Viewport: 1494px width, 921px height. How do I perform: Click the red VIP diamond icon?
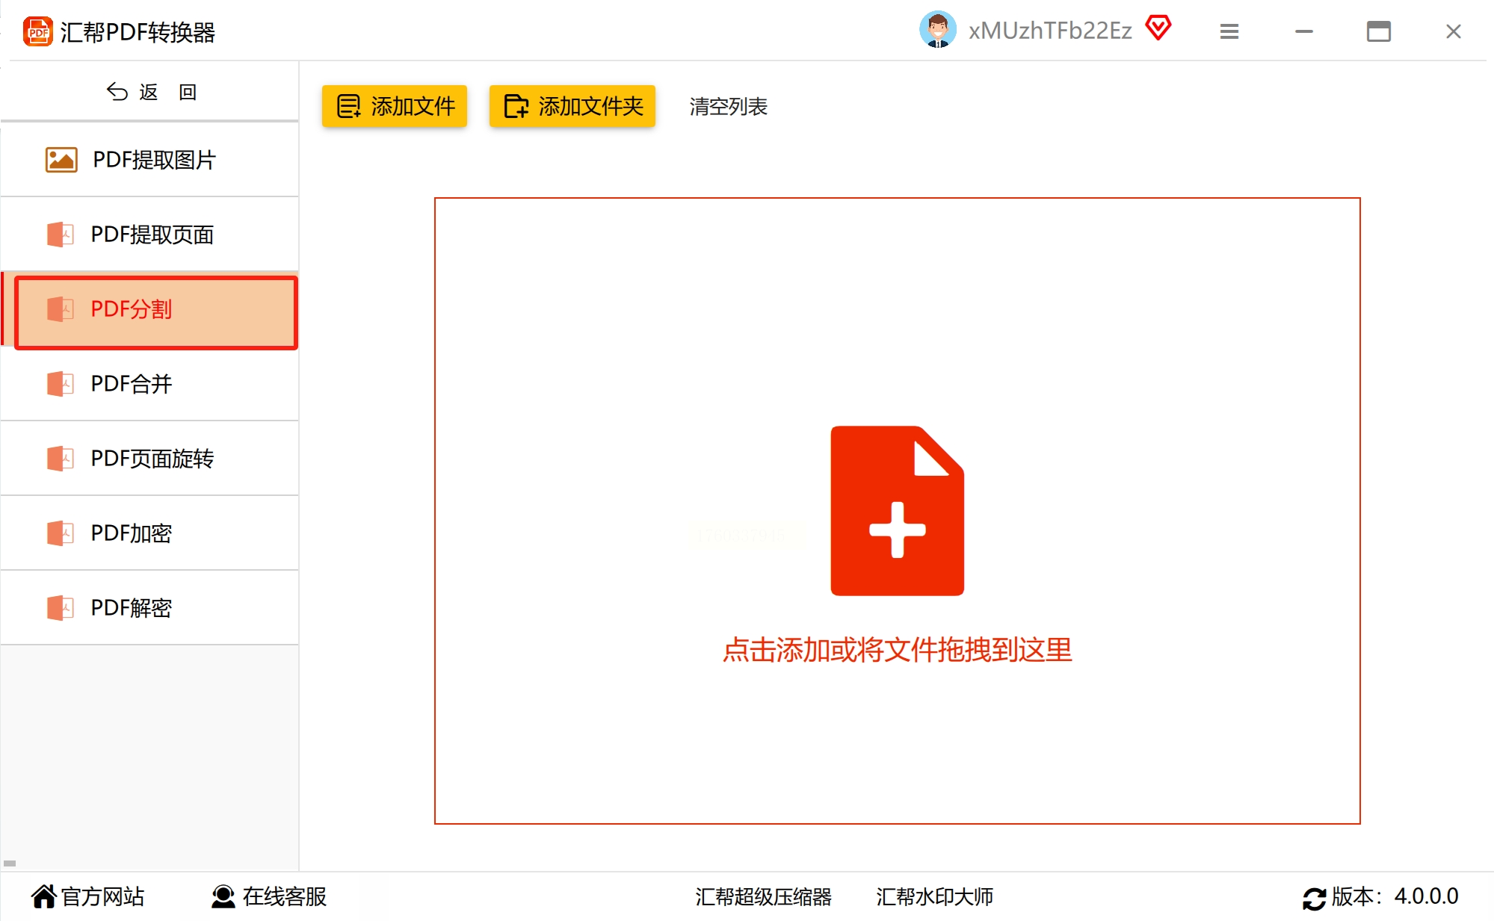[x=1158, y=28]
